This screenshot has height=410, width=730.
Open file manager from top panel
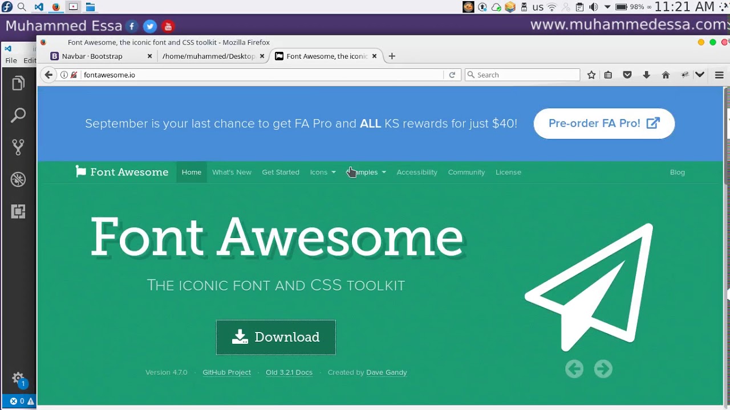pyautogui.click(x=90, y=7)
